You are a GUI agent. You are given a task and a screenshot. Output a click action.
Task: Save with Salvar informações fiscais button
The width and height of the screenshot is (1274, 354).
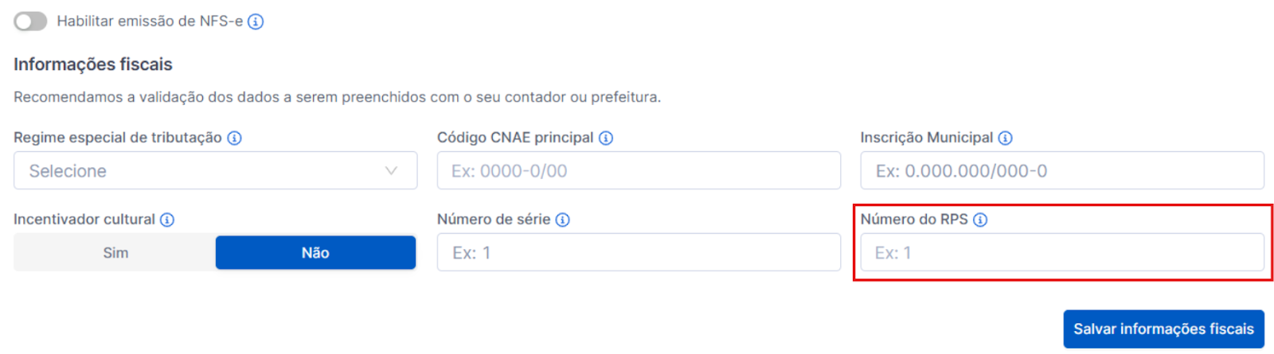coord(1163,329)
